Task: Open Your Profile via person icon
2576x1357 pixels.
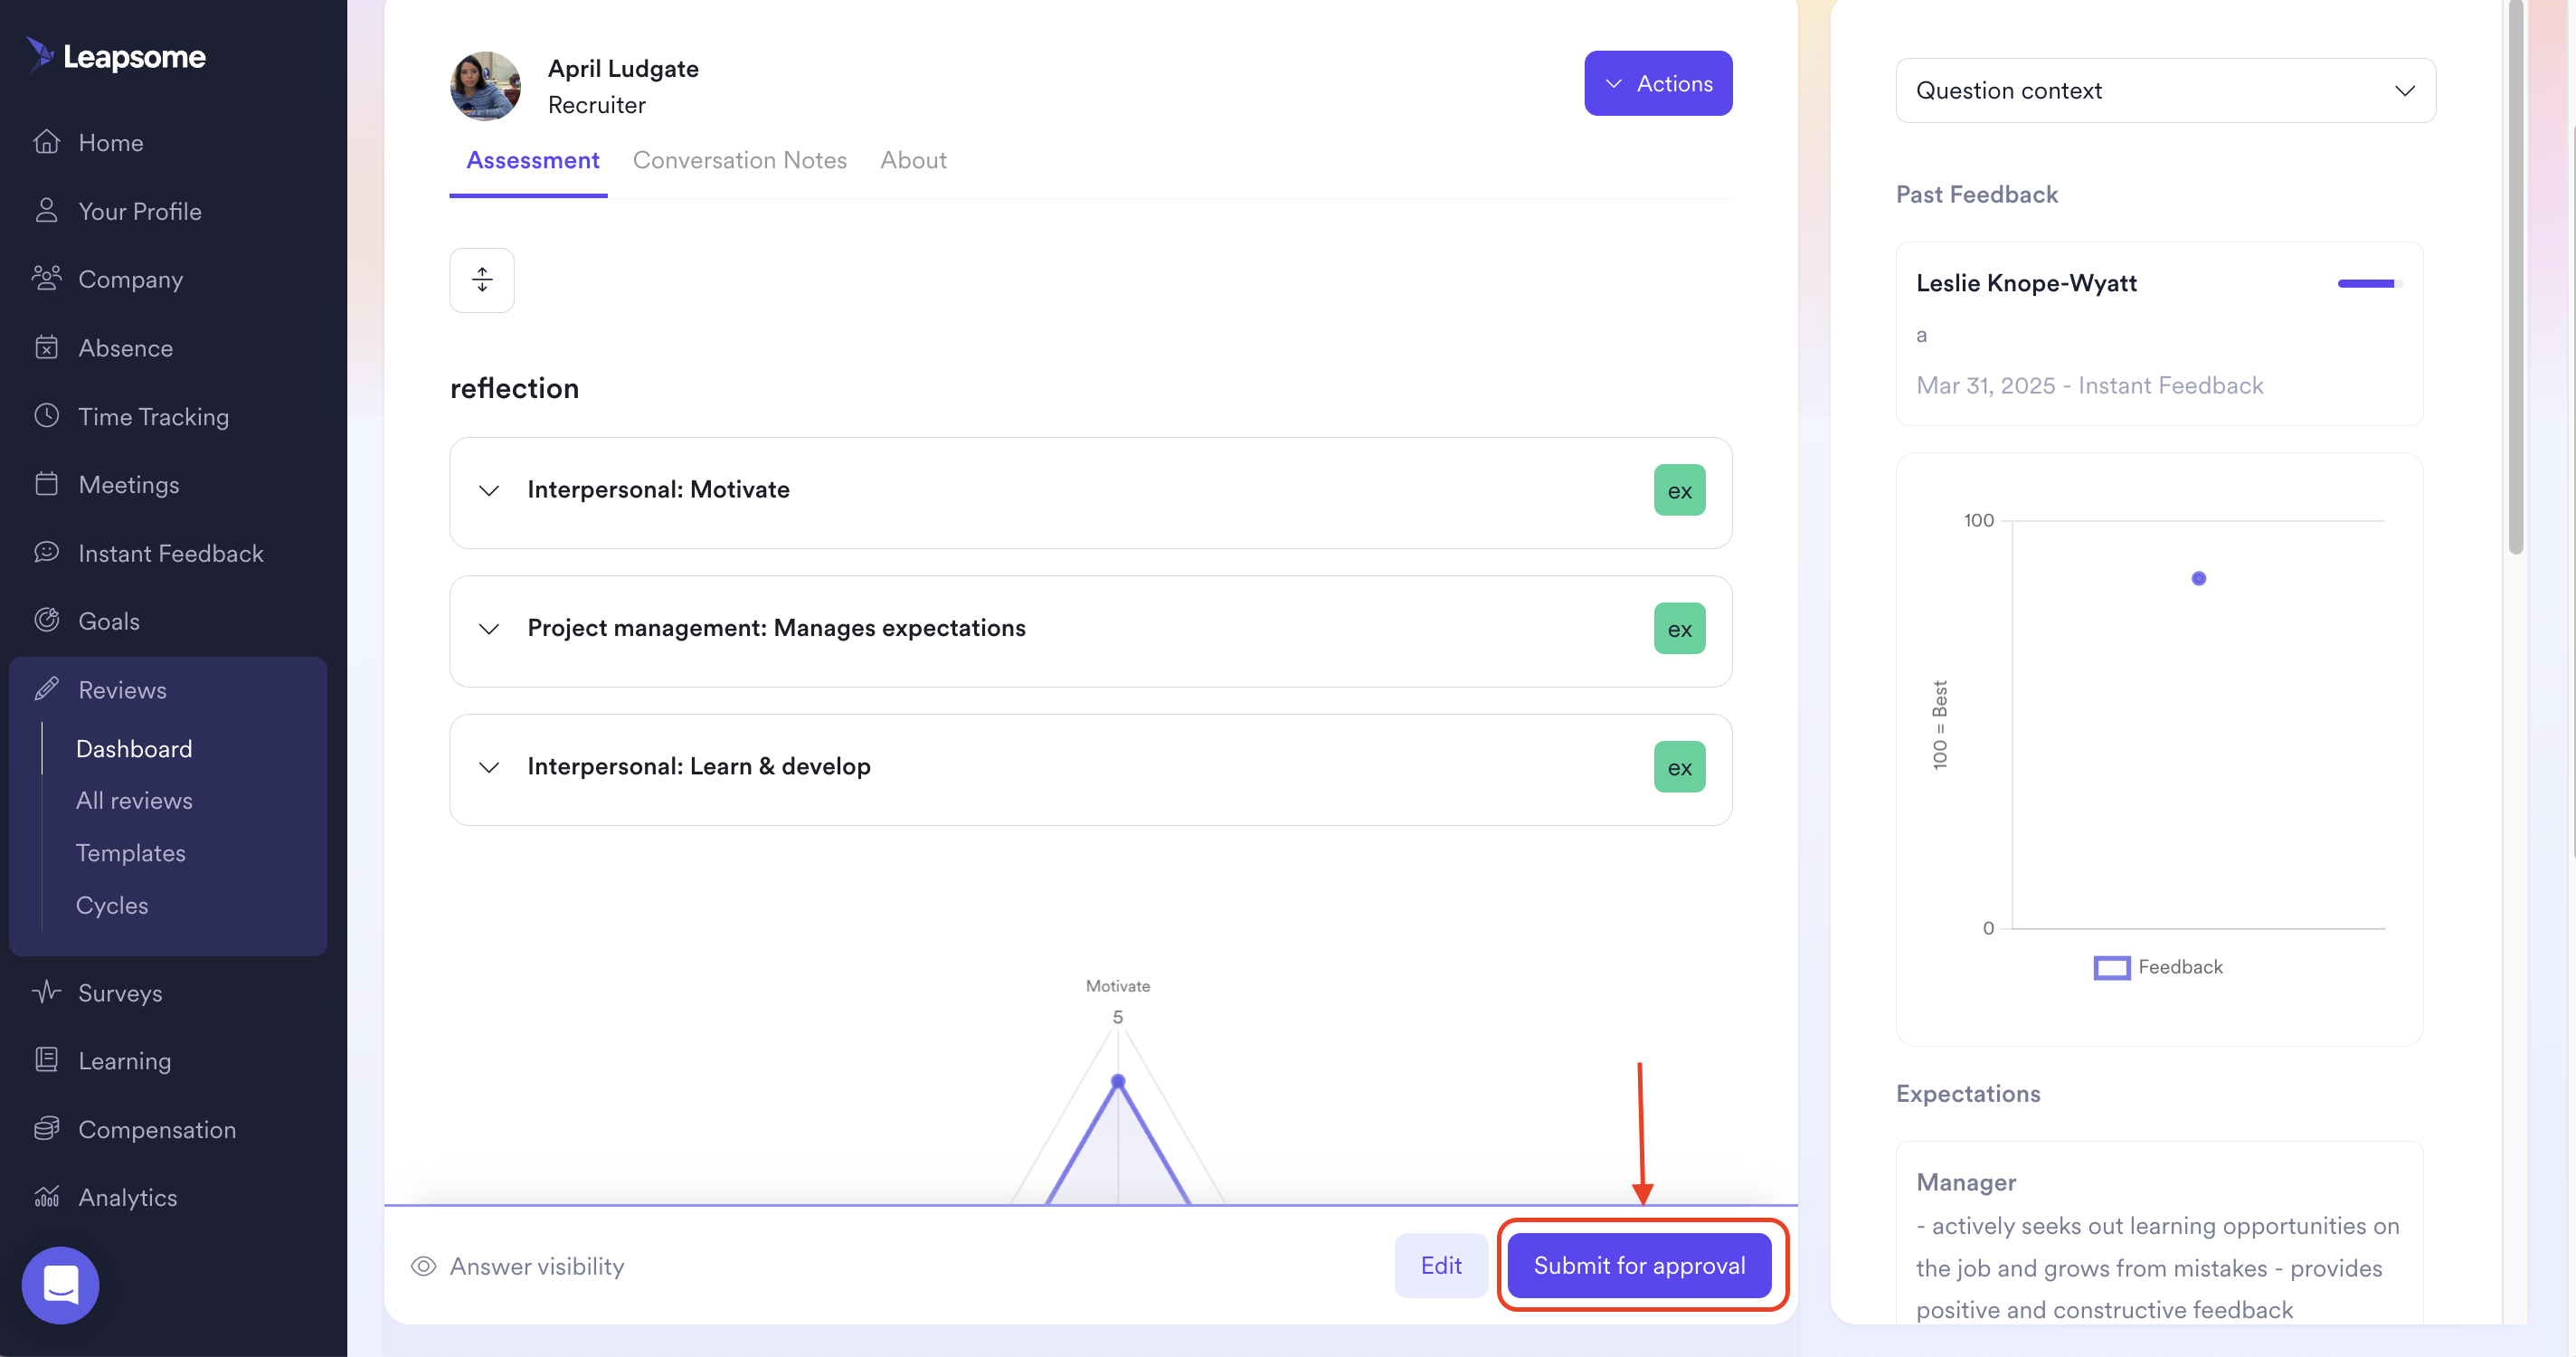Action: (x=46, y=210)
